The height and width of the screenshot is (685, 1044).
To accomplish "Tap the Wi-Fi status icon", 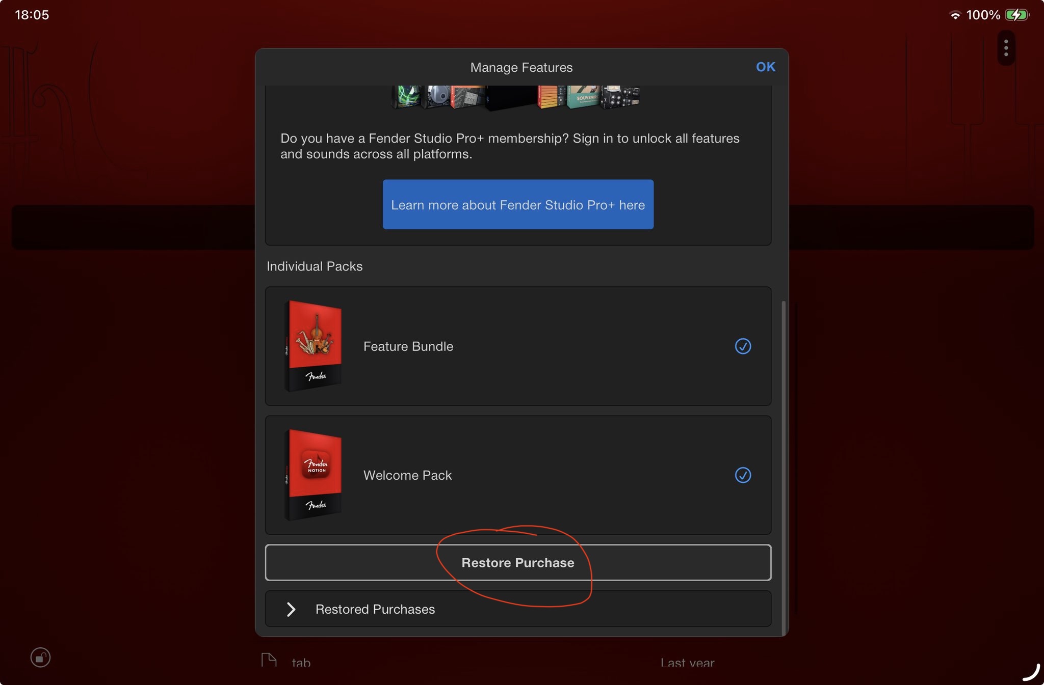I will pyautogui.click(x=955, y=15).
